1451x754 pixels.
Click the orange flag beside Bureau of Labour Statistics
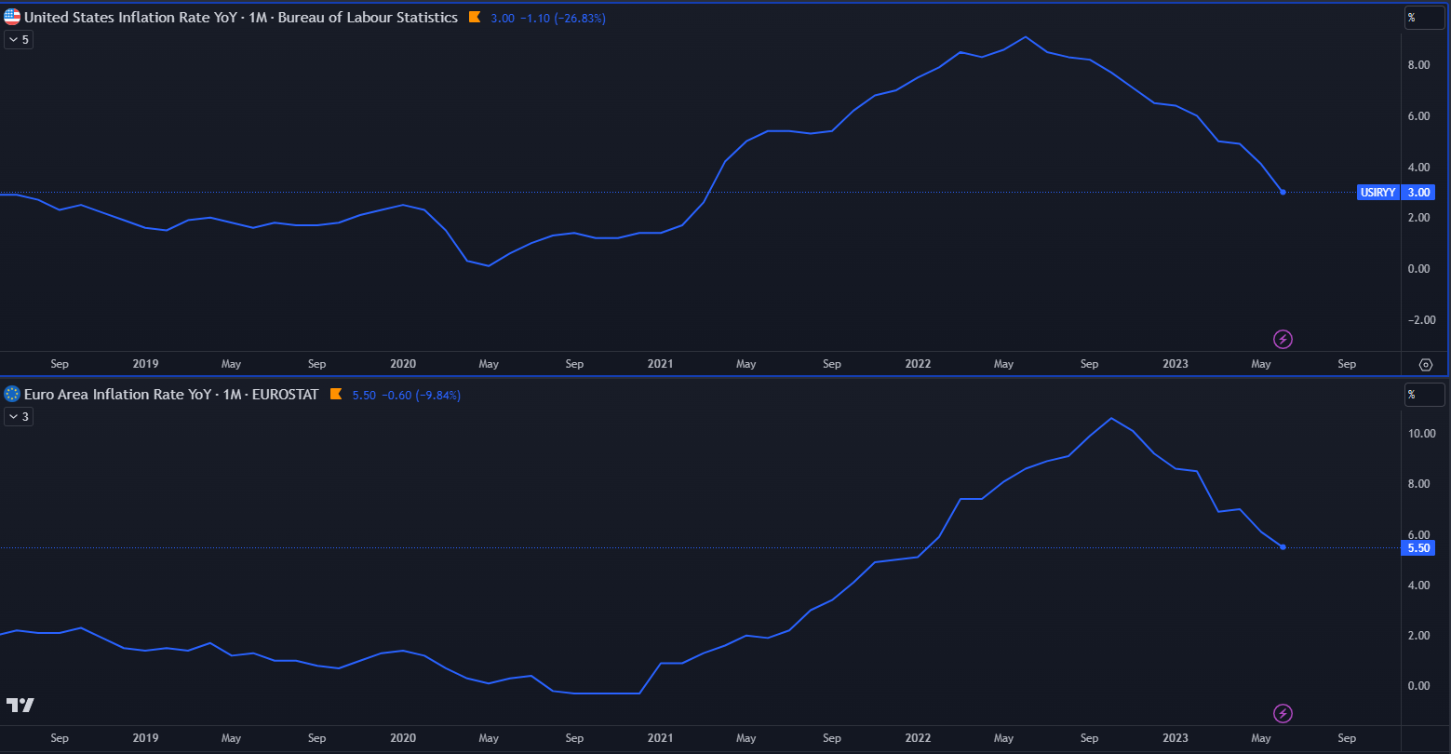475,18
